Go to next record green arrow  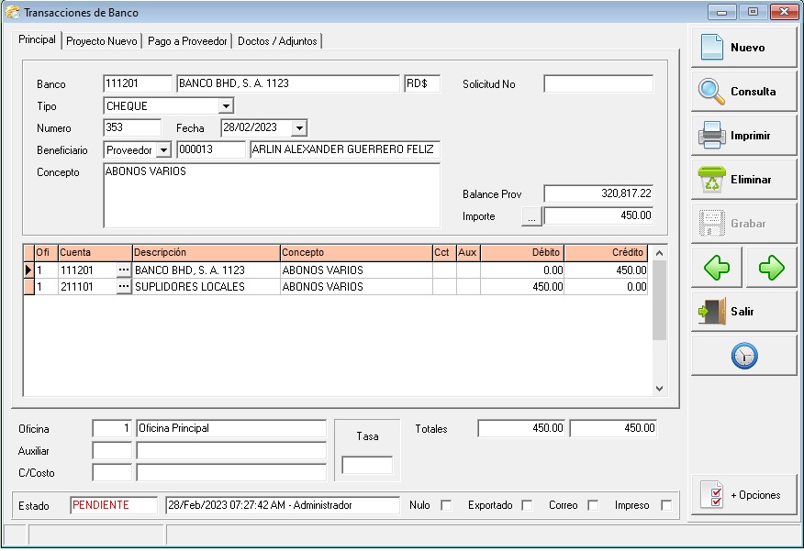771,268
